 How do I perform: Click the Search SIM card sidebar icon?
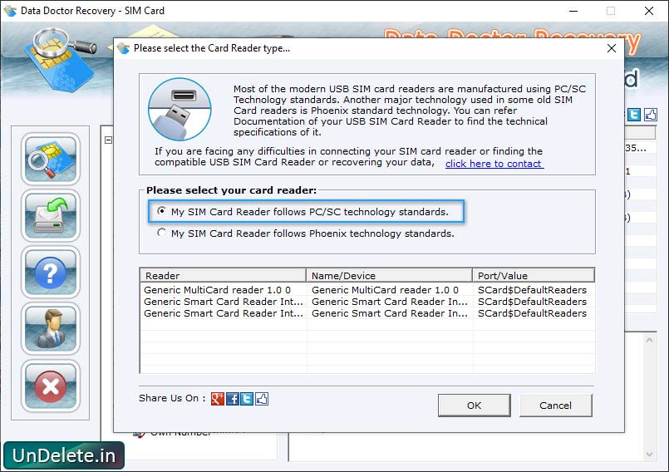(51, 159)
